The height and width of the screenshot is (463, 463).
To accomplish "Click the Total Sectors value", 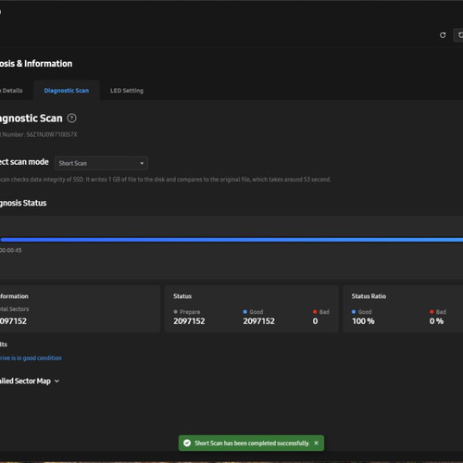I will 13,321.
